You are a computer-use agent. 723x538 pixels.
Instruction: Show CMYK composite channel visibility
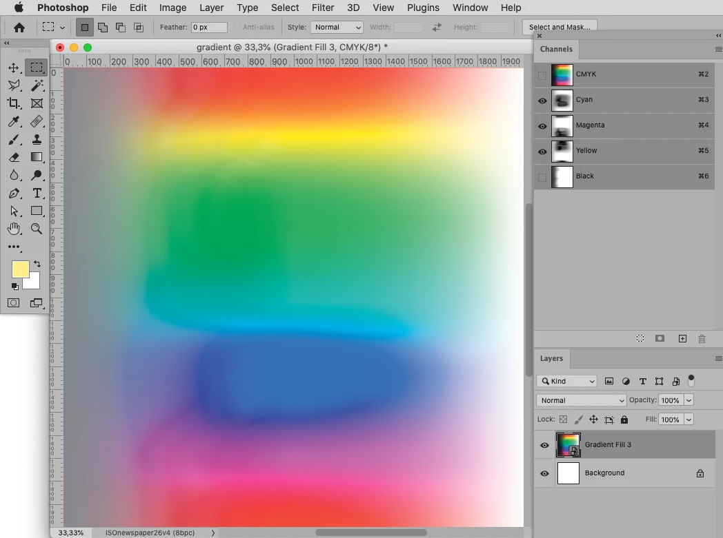(x=542, y=75)
